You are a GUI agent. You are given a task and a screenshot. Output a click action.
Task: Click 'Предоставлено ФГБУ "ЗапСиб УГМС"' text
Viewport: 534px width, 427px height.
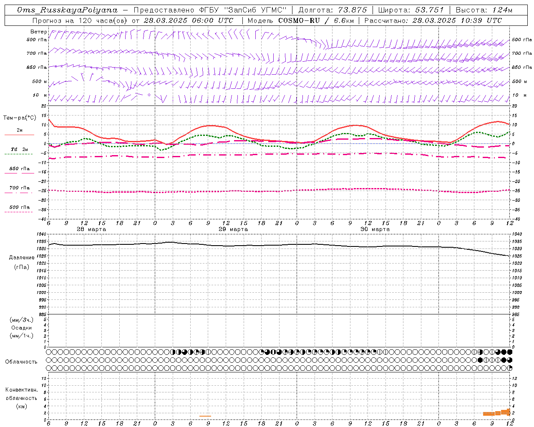[210, 10]
